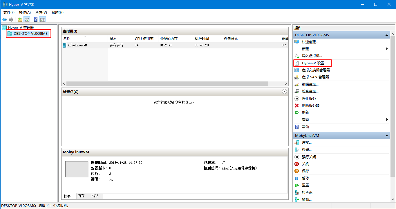
Task: Click 强行关闭... action link
Action: (x=310, y=157)
